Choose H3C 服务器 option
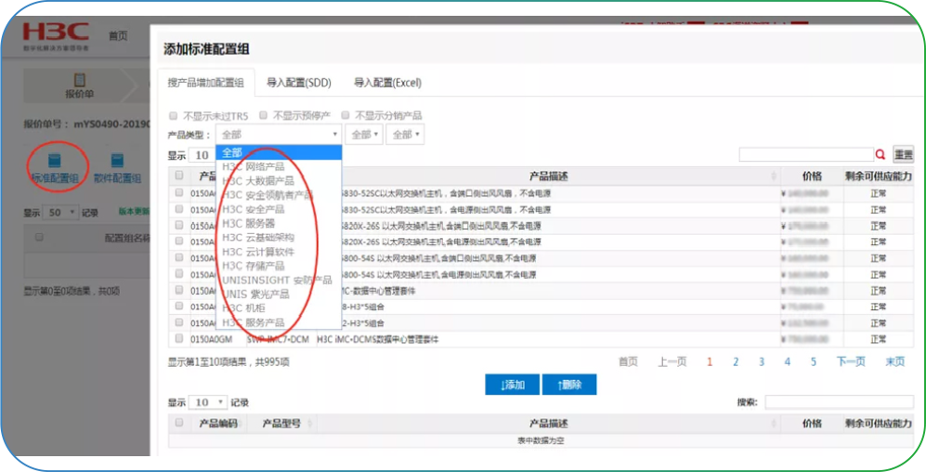This screenshot has width=926, height=472. click(x=279, y=223)
